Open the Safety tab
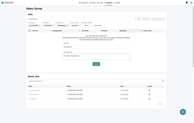This screenshot has height=123, width=194. (117, 3)
